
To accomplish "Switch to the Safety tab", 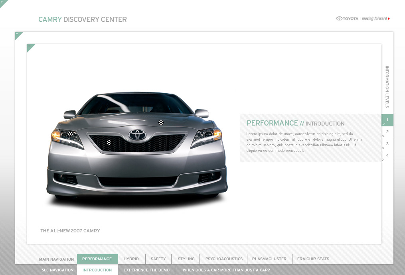I will click(158, 259).
